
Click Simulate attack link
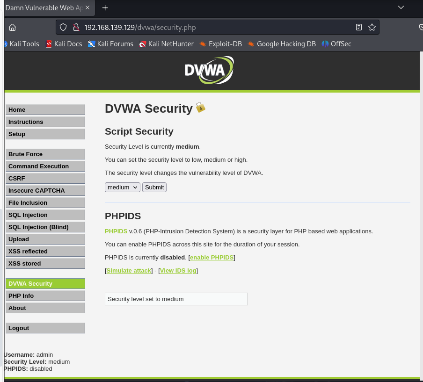[129, 270]
